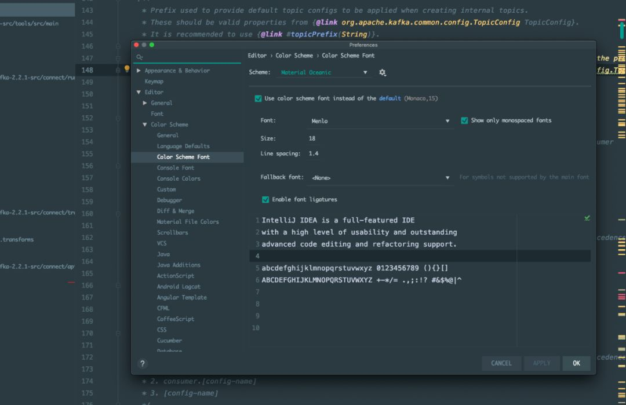The image size is (626, 405).
Task: Open the scheme gear settings menu
Action: 382,72
